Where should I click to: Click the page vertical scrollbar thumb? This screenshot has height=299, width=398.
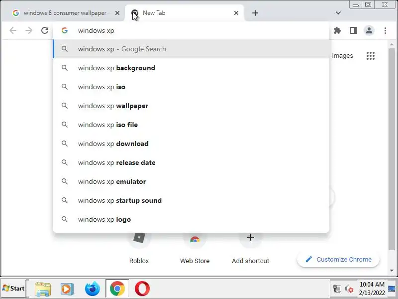coord(392,149)
